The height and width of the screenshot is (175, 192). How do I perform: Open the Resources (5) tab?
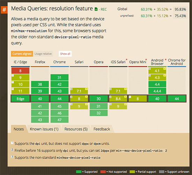[76, 129]
